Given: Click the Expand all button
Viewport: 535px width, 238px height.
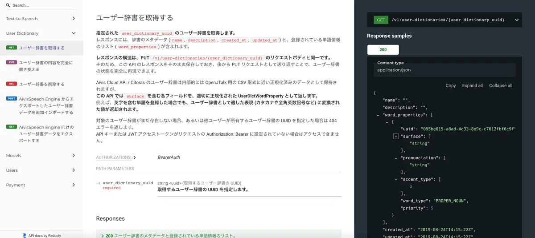Looking at the screenshot, I should pyautogui.click(x=473, y=85).
